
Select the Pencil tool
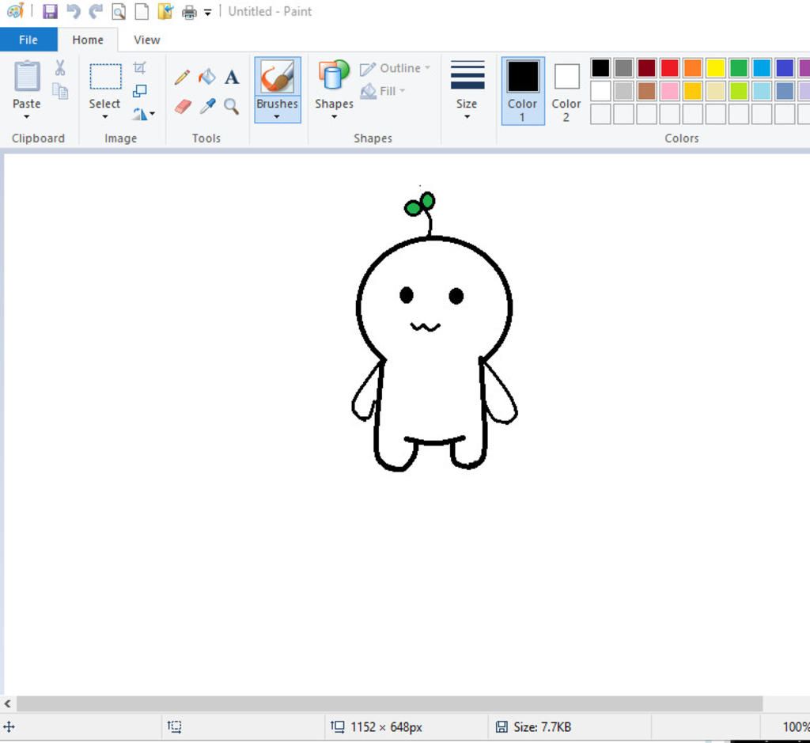pyautogui.click(x=182, y=77)
